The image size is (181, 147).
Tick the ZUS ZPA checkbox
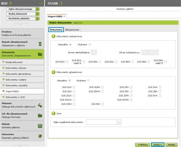[x=131, y=91]
